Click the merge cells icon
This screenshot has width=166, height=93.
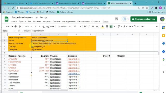coord(111,26)
